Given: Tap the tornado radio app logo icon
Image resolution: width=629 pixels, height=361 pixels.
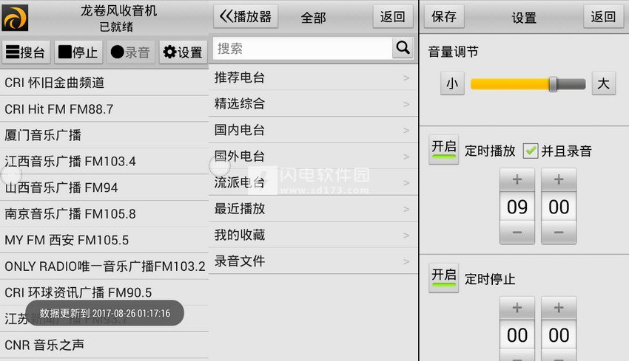Looking at the screenshot, I should tap(16, 18).
